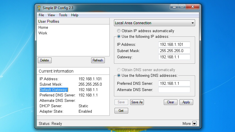Click the Get button
Screen dimensions: 235x132
(x=121, y=111)
